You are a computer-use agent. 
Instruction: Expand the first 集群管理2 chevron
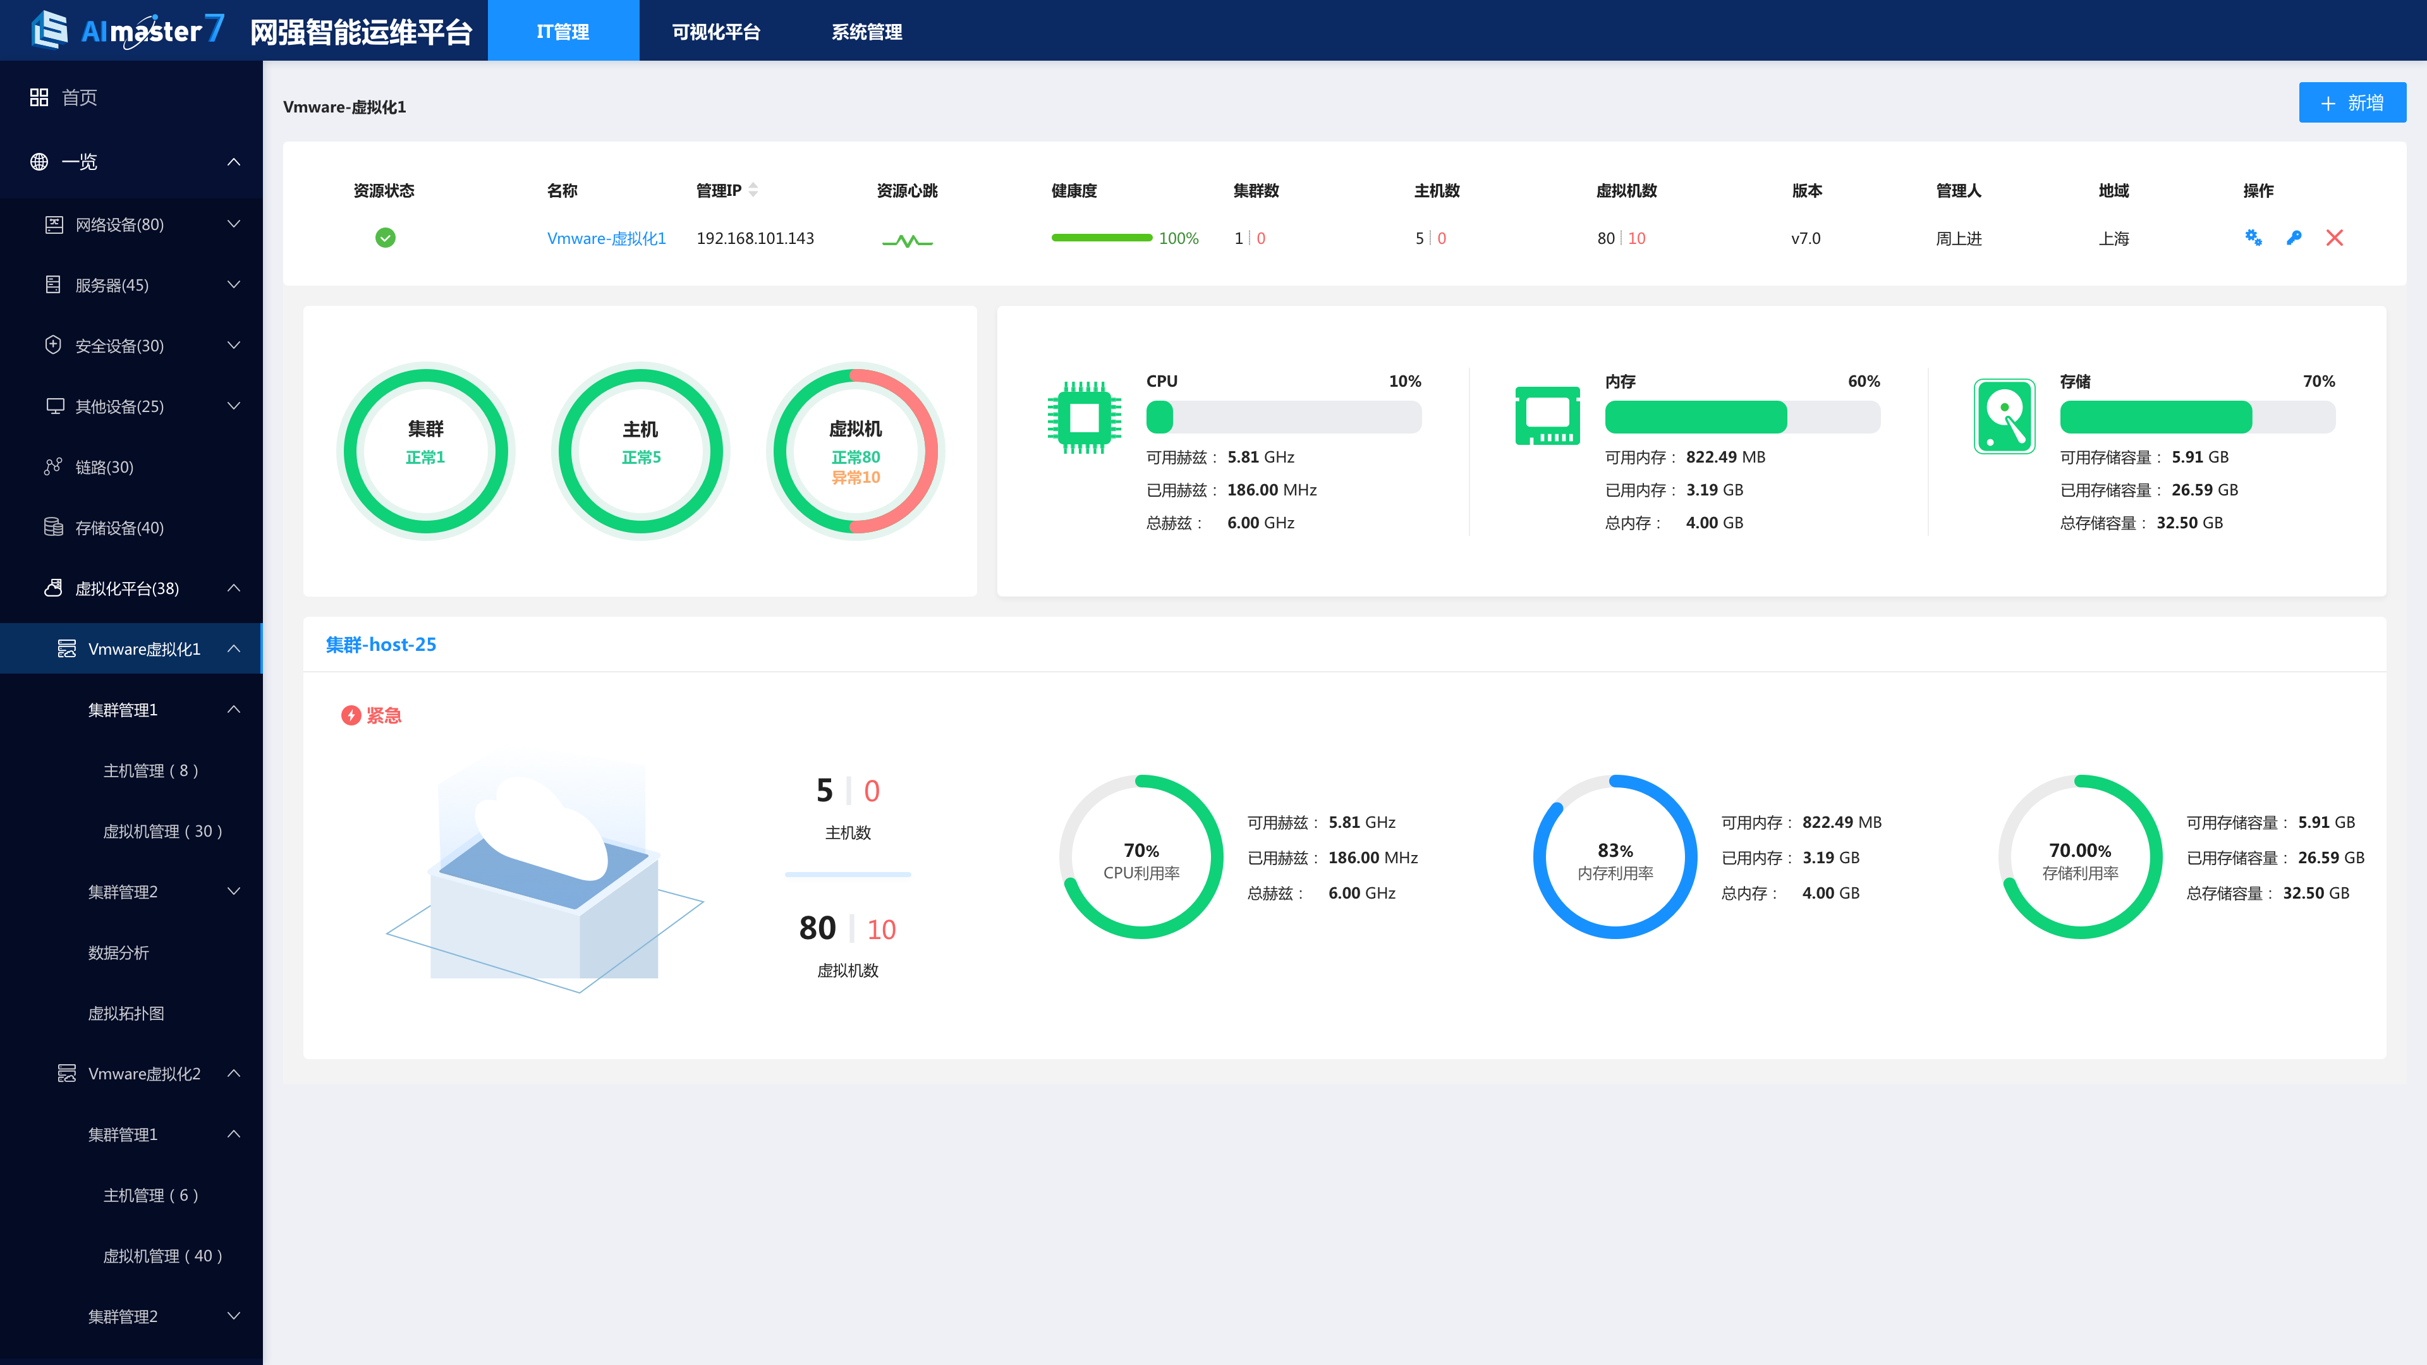point(234,891)
